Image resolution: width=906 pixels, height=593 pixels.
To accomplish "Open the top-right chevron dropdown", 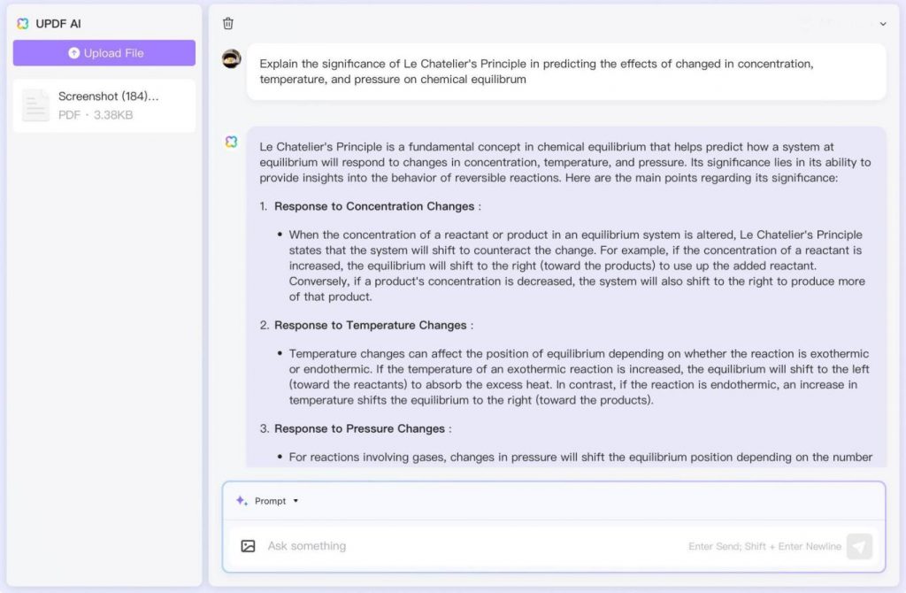I will click(882, 24).
